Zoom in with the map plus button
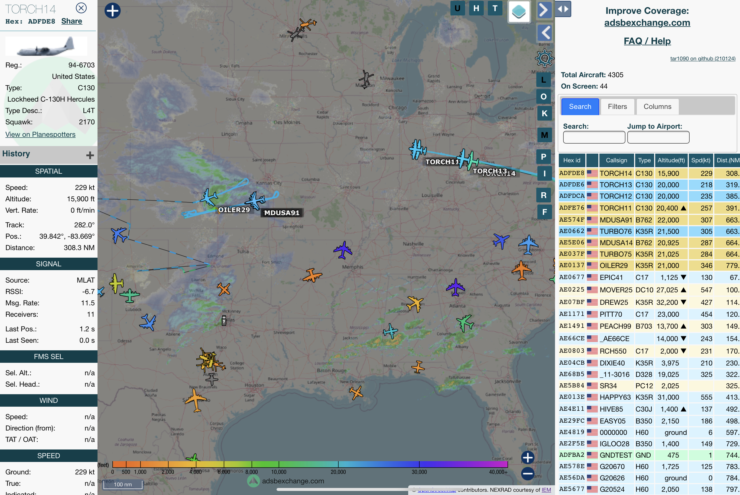Viewport: 740px width, 495px height. coord(528,457)
